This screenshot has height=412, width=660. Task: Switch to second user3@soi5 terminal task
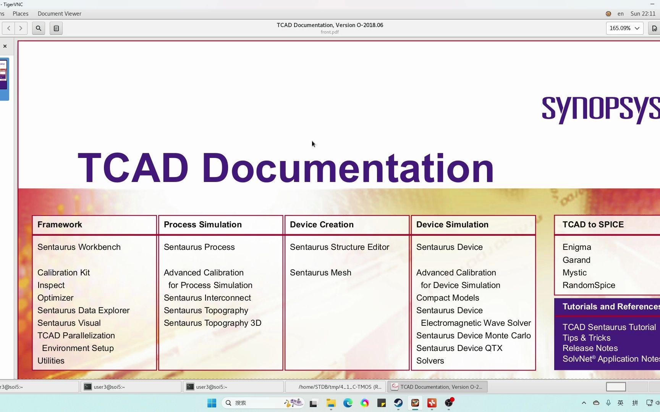pyautogui.click(x=131, y=387)
